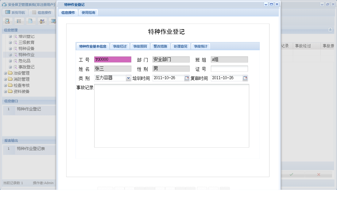Open the 事故原因 tab
The image size is (337, 201).
click(x=140, y=46)
